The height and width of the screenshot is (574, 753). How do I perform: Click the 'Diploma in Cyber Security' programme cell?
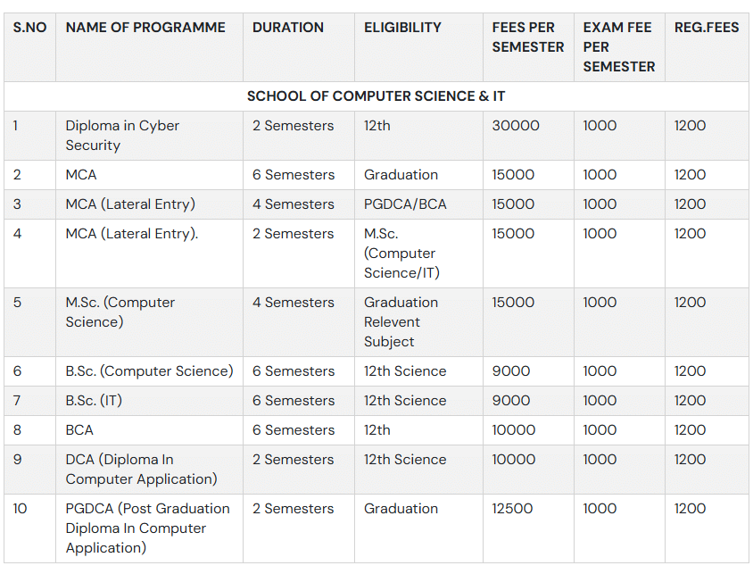coord(122,136)
